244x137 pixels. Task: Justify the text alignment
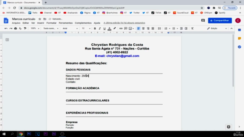pyautogui.click(x=153, y=29)
